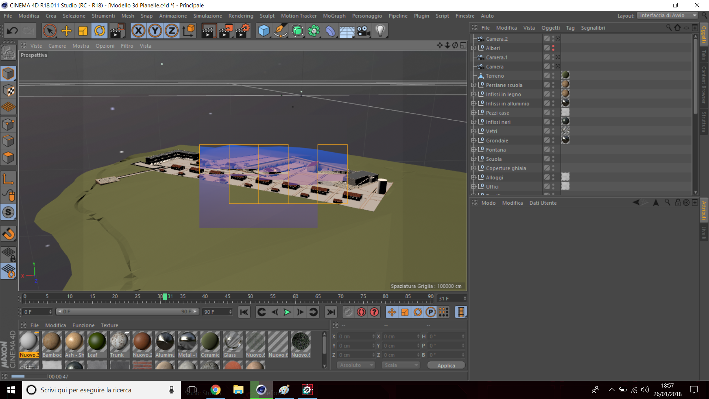Expand the Alberi object group

473,48
